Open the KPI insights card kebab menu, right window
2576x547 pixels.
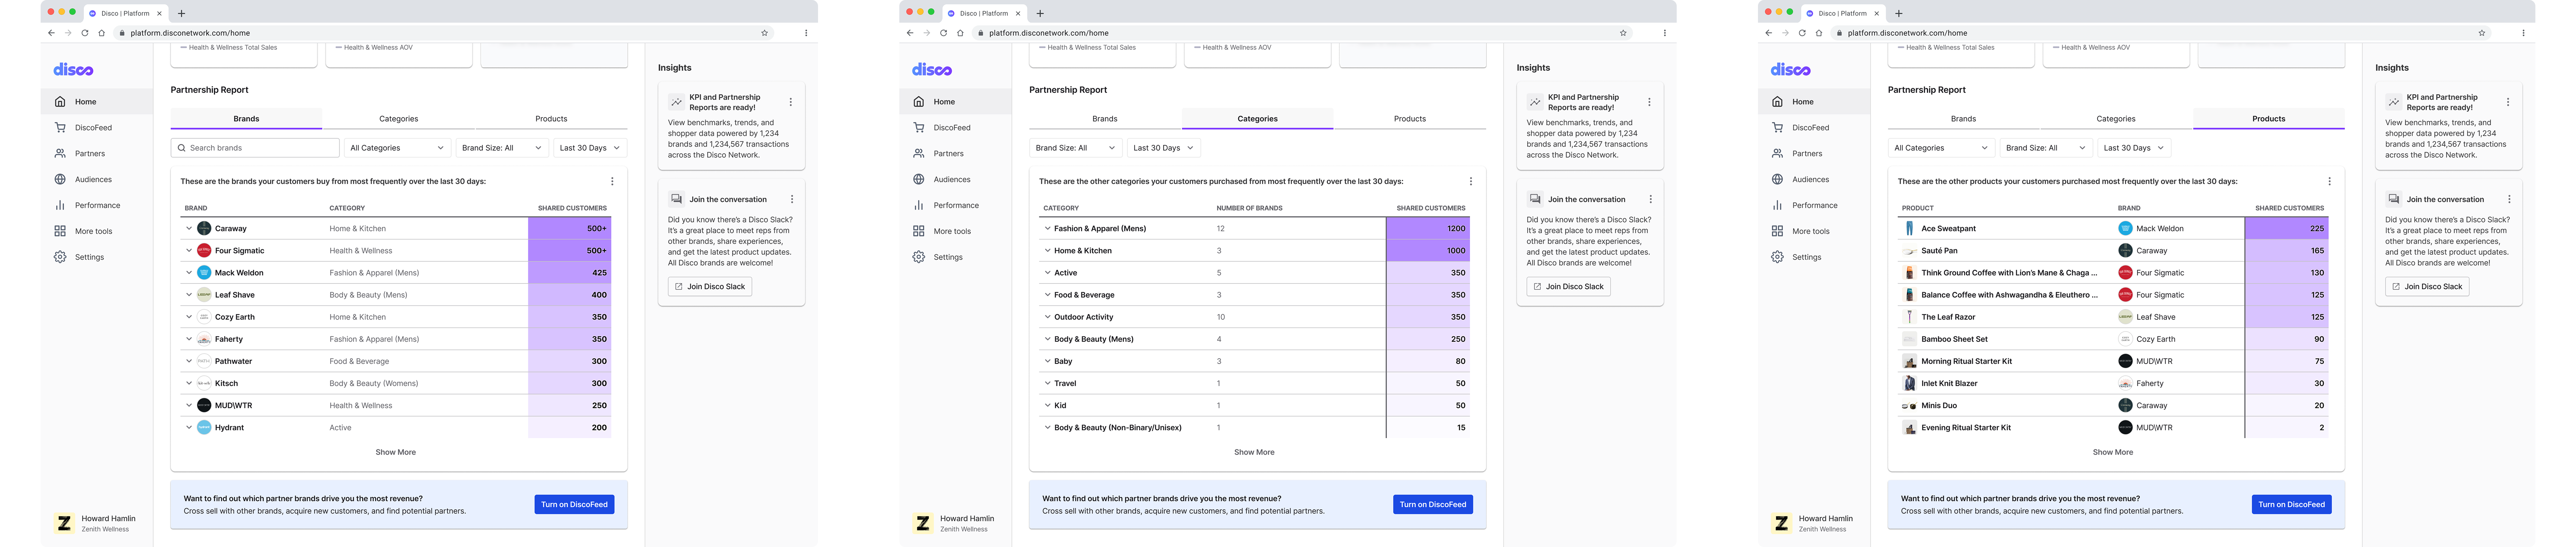coord(2508,102)
